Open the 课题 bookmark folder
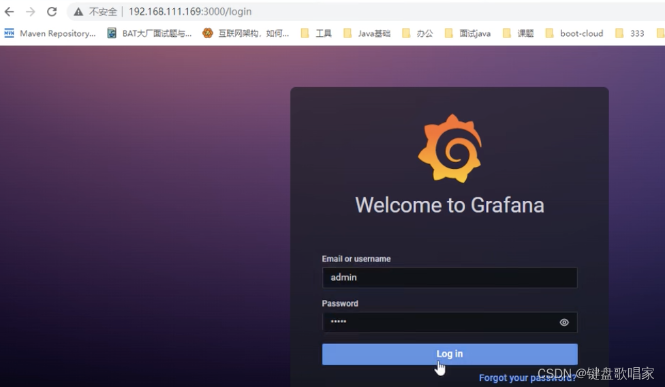The image size is (665, 387). (519, 33)
